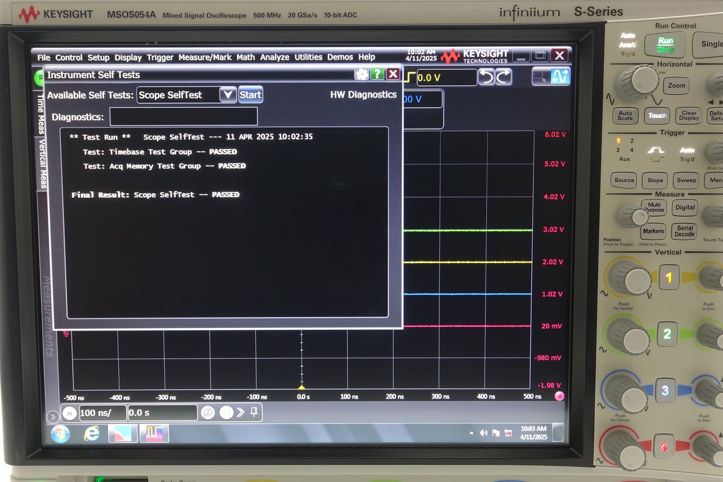The width and height of the screenshot is (723, 482).
Task: Push the front-panel Clear Display button
Action: (x=689, y=115)
